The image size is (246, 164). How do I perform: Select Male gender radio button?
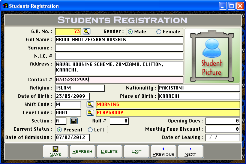[130, 32]
